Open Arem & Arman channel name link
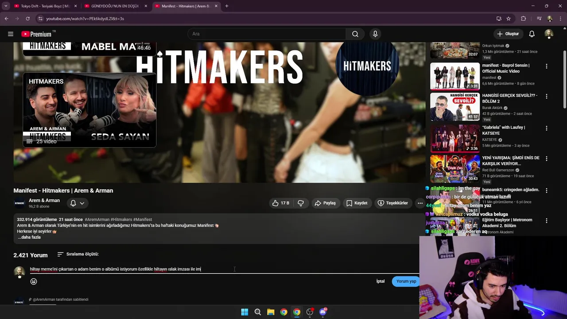 pos(44,200)
